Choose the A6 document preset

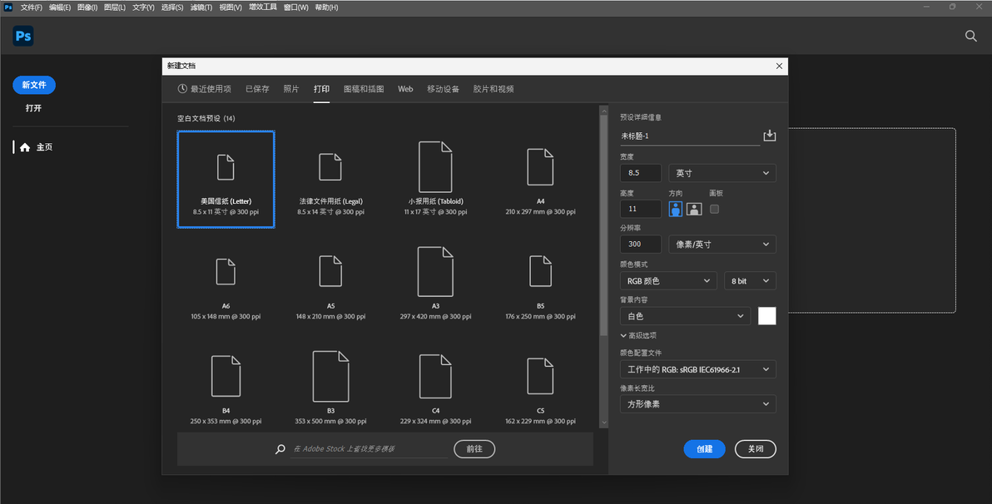click(x=226, y=284)
